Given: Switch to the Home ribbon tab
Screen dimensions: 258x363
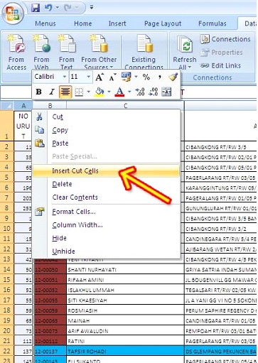Looking at the screenshot, I should [82, 23].
